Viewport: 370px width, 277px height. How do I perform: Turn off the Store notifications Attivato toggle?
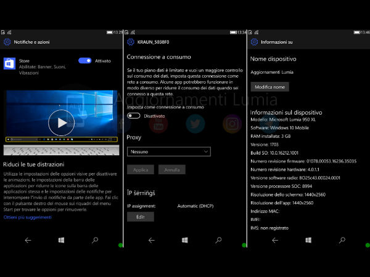pyautogui.click(x=85, y=61)
